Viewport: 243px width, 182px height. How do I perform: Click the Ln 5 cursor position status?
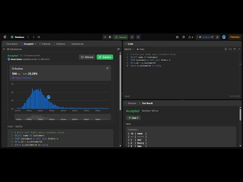coord(234,96)
